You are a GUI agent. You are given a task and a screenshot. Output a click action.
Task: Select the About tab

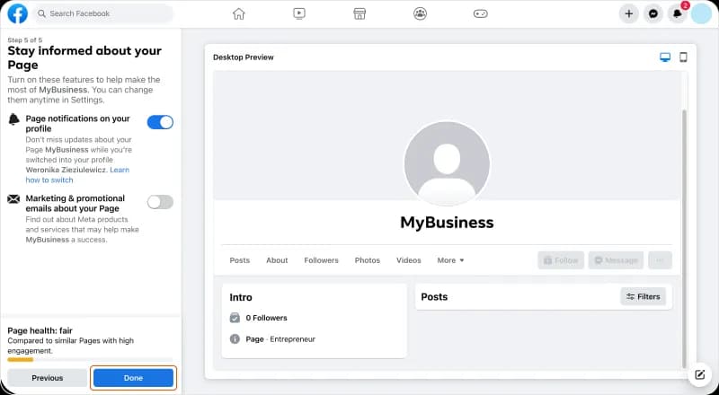(277, 260)
